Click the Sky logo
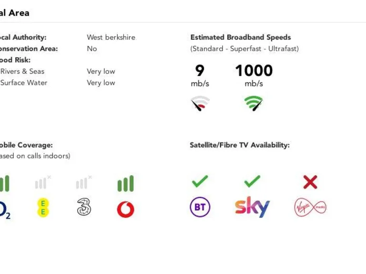This screenshot has height=274, width=366. pos(252,207)
